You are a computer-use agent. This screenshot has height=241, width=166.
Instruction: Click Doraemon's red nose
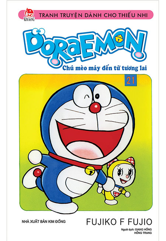coord(95,107)
